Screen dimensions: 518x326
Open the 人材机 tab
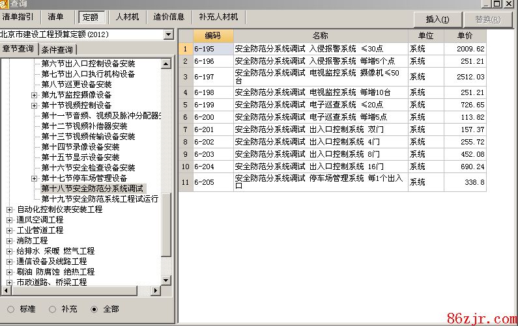tap(127, 16)
